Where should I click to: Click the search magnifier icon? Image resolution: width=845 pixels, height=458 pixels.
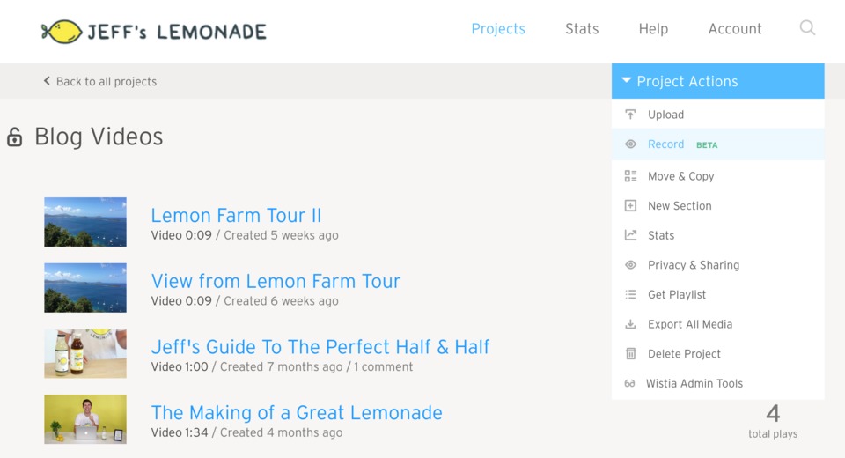point(806,28)
